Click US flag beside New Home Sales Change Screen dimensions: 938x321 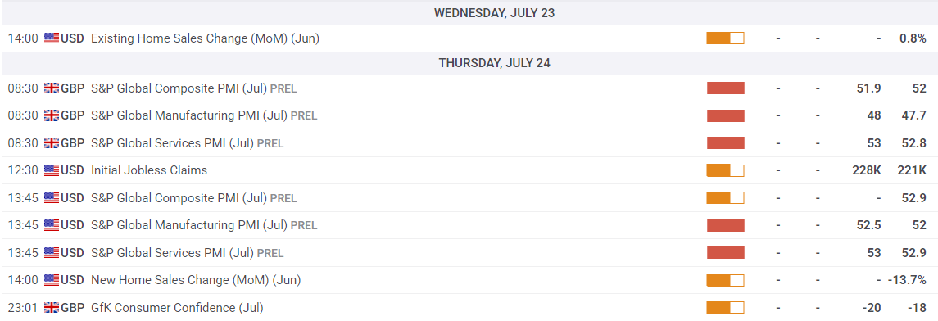pos(52,280)
